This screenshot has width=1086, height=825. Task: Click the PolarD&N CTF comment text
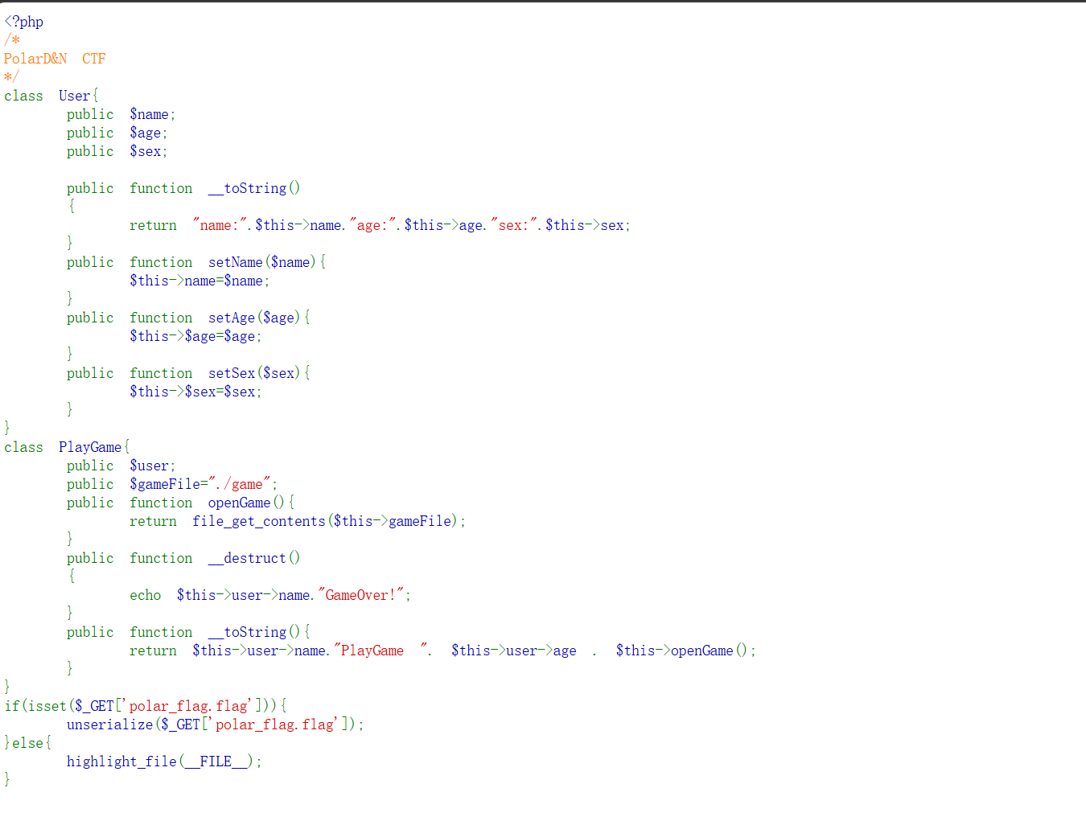(55, 59)
